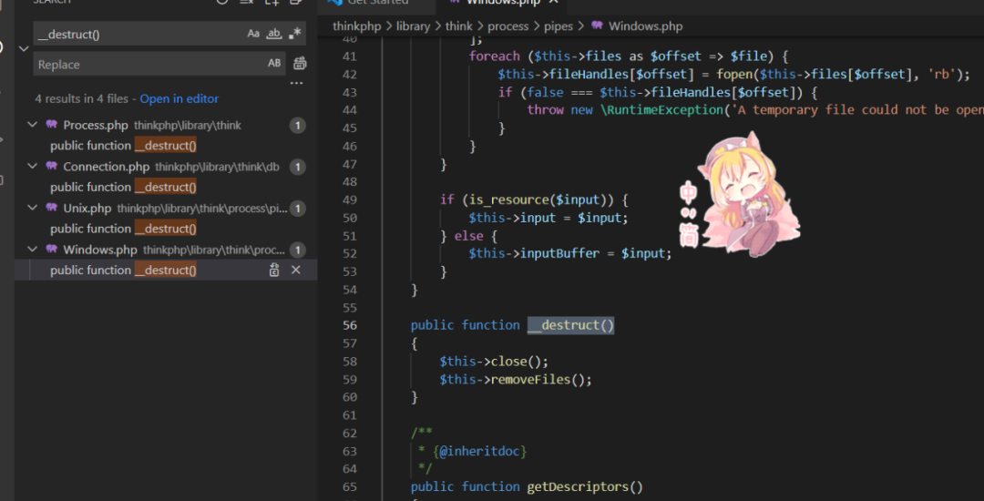Click fopen call on line 42
This screenshot has width=984, height=501.
pos(735,75)
